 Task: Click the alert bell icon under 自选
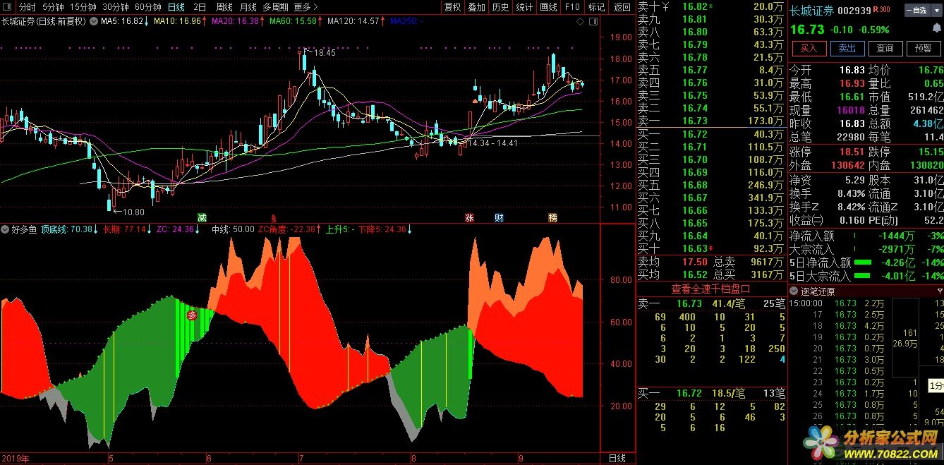(x=937, y=29)
